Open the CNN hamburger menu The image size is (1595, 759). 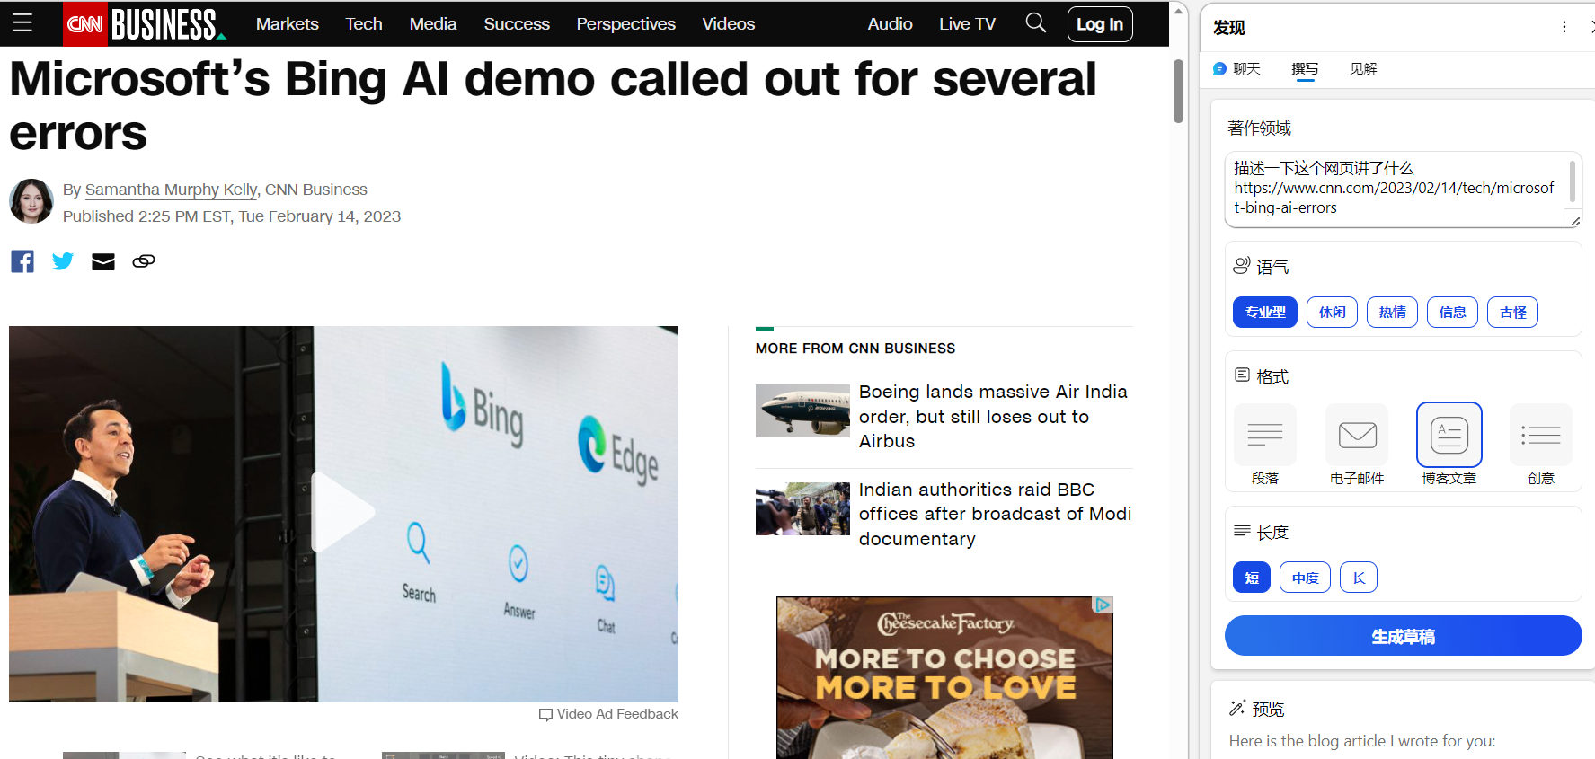pos(22,23)
